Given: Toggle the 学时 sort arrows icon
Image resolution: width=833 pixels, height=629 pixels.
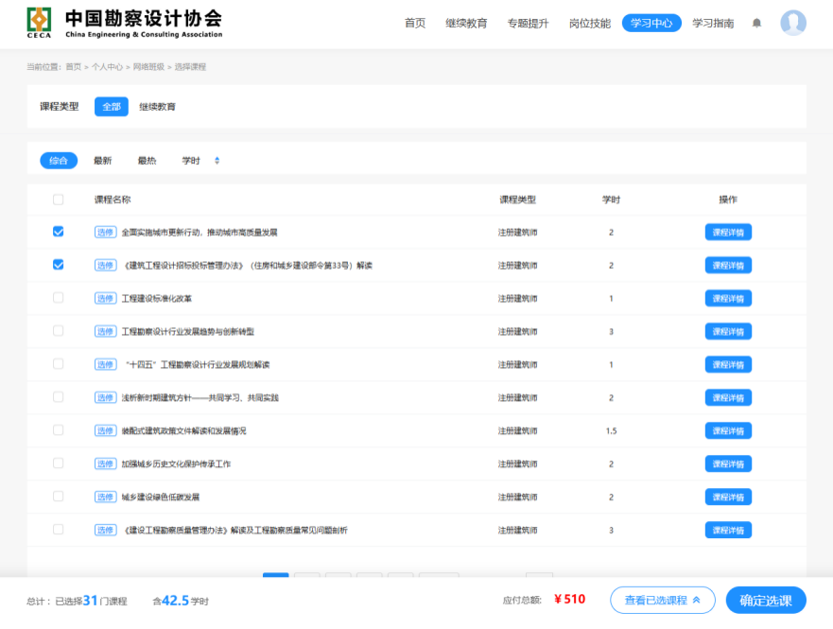Looking at the screenshot, I should (x=217, y=161).
